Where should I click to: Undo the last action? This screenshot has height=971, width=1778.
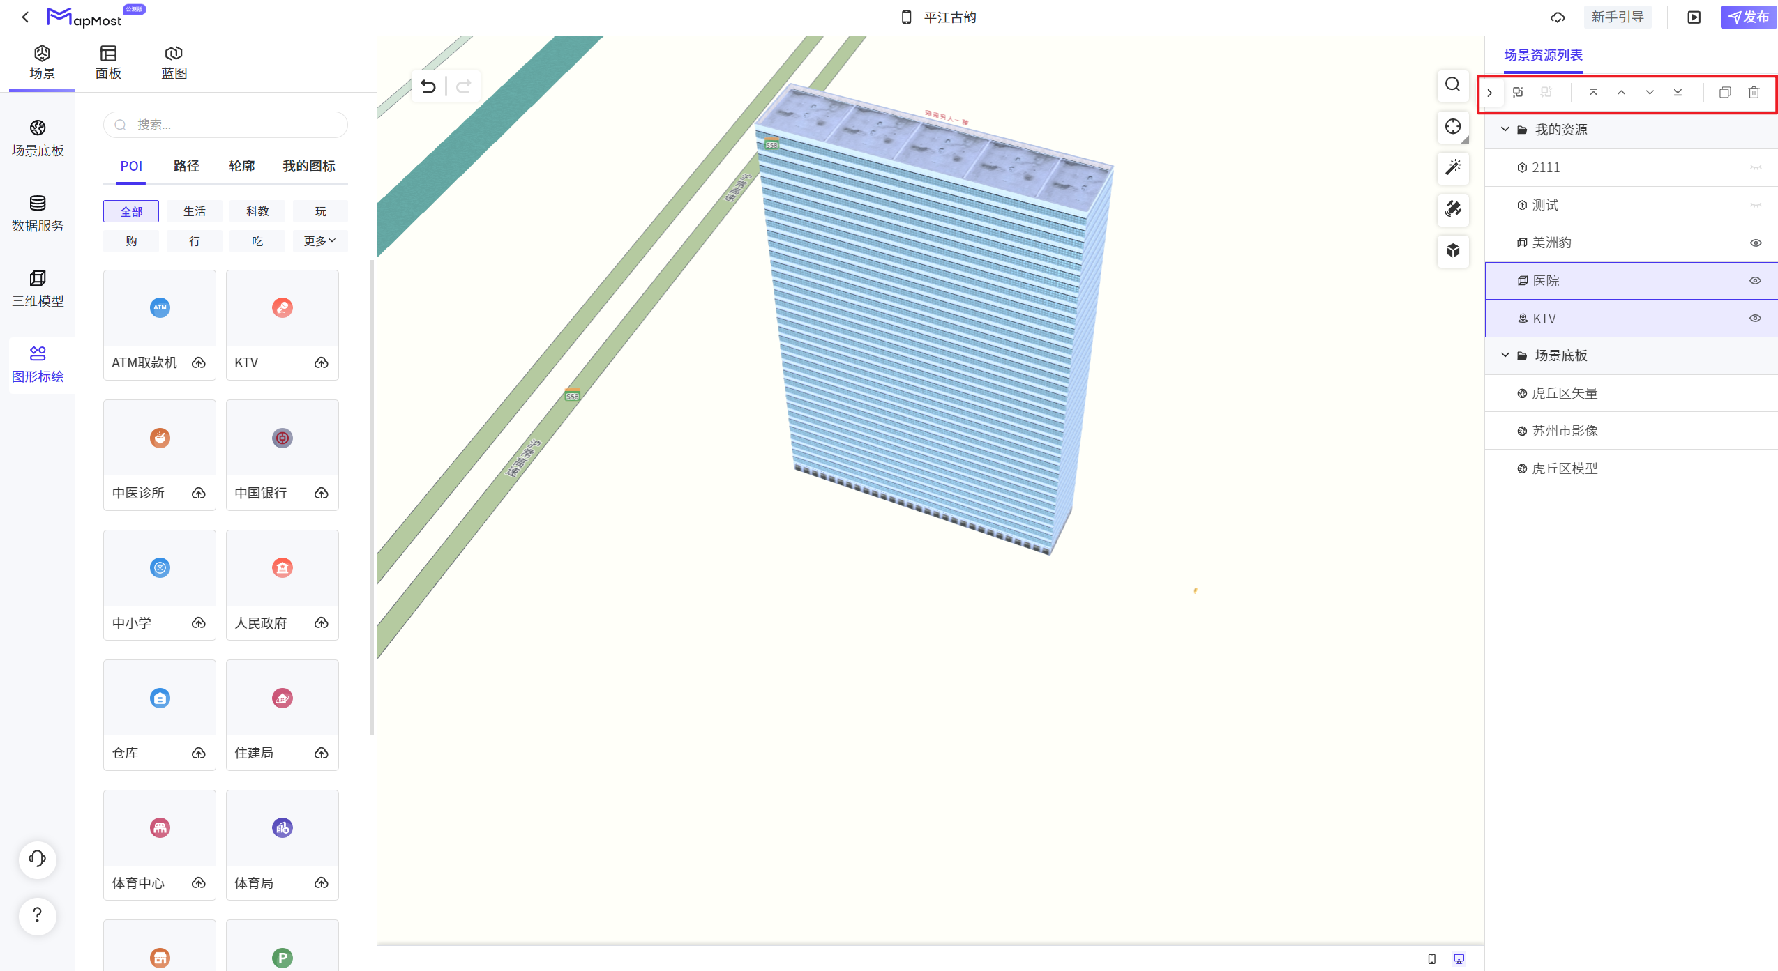click(x=428, y=86)
